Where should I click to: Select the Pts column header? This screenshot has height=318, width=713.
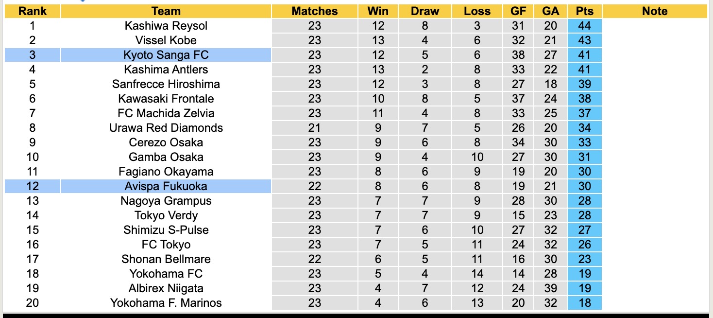pyautogui.click(x=584, y=11)
